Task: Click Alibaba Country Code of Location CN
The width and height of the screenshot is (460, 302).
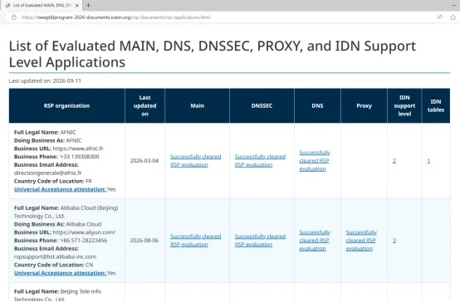Action: pyautogui.click(x=54, y=265)
